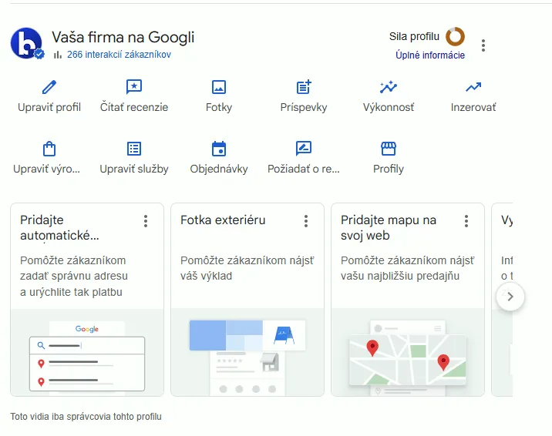Click the Príspevky add post icon
The height and width of the screenshot is (436, 552).
coord(304,87)
